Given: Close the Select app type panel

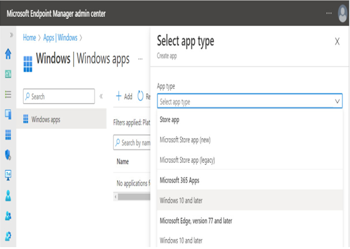Looking at the screenshot, I should [337, 41].
